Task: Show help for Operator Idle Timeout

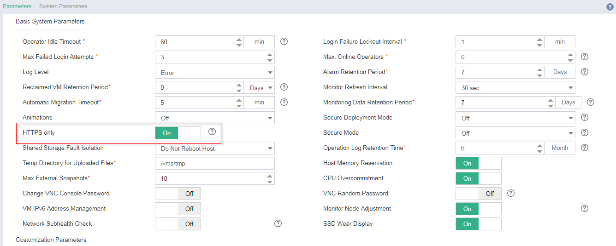Action: [284, 41]
